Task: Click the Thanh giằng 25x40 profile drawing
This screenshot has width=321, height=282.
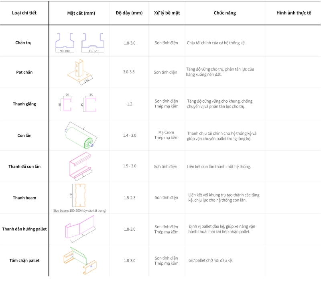Action: tap(66, 104)
